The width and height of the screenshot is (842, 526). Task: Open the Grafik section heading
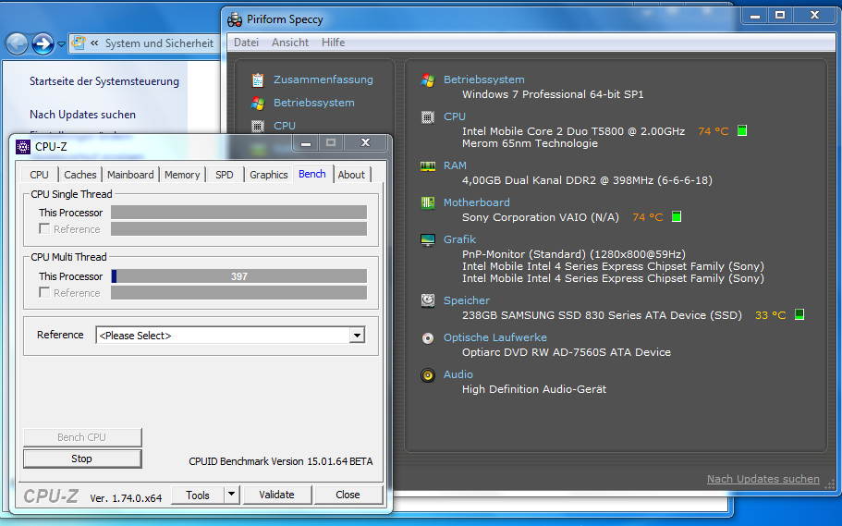[x=459, y=239]
